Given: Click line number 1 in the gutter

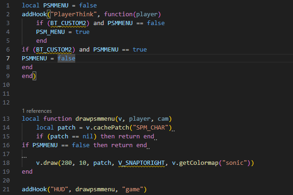Looking at the screenshot, I should tap(8, 6).
